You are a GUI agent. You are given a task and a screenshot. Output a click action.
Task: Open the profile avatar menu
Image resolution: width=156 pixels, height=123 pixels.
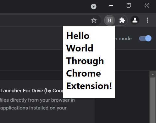135,20
